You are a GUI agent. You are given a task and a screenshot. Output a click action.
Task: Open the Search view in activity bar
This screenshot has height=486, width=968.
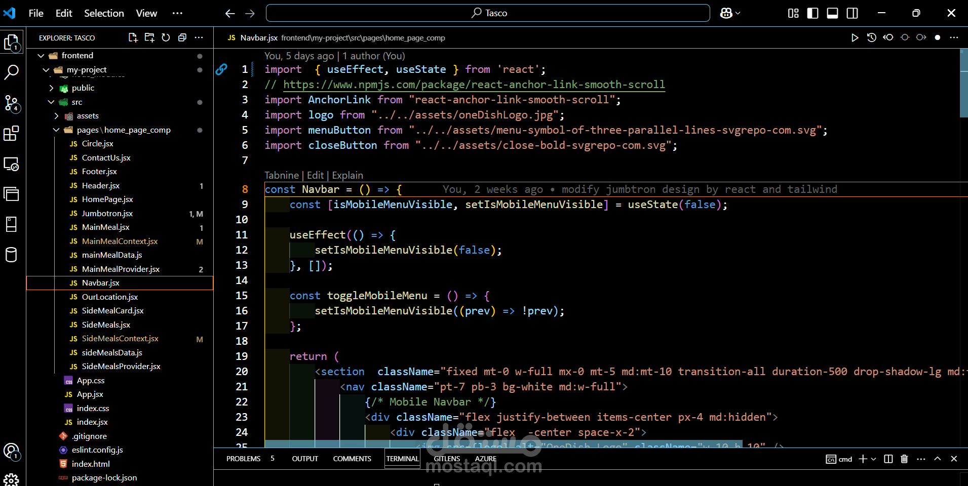coord(11,72)
